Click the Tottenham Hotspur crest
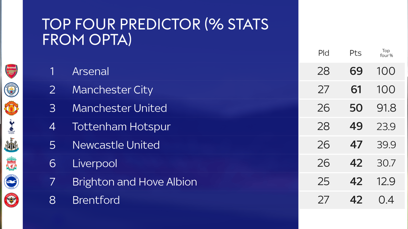Image resolution: width=408 pixels, height=229 pixels. (x=11, y=126)
